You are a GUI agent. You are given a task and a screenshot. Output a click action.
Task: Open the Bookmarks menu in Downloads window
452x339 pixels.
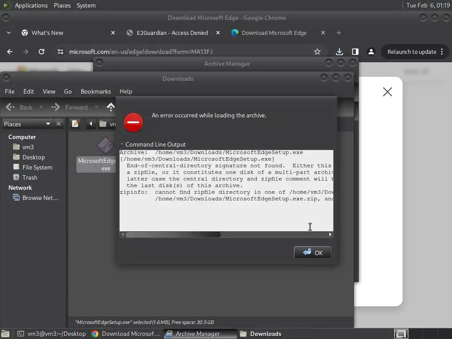tap(96, 91)
